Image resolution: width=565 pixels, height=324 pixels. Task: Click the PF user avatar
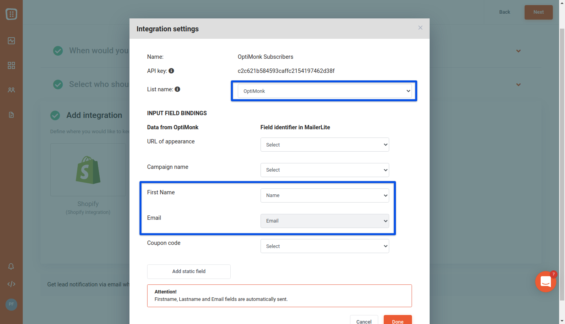11,304
